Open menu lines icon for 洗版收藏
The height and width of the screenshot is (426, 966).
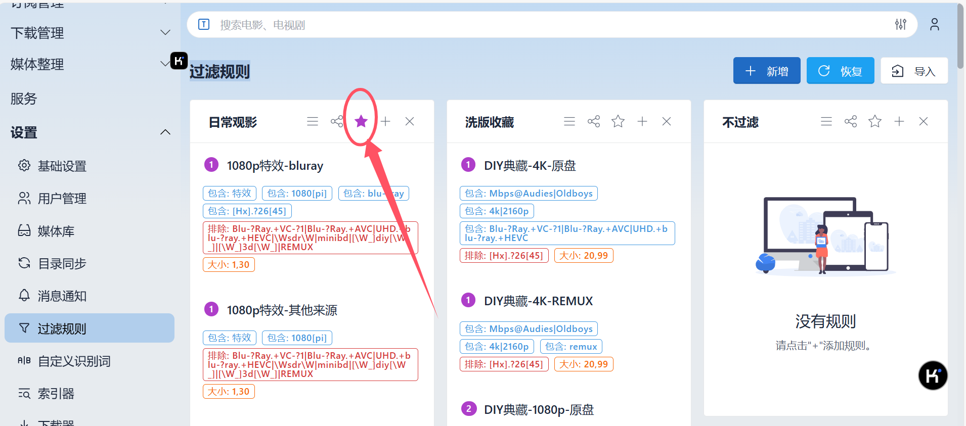(569, 121)
